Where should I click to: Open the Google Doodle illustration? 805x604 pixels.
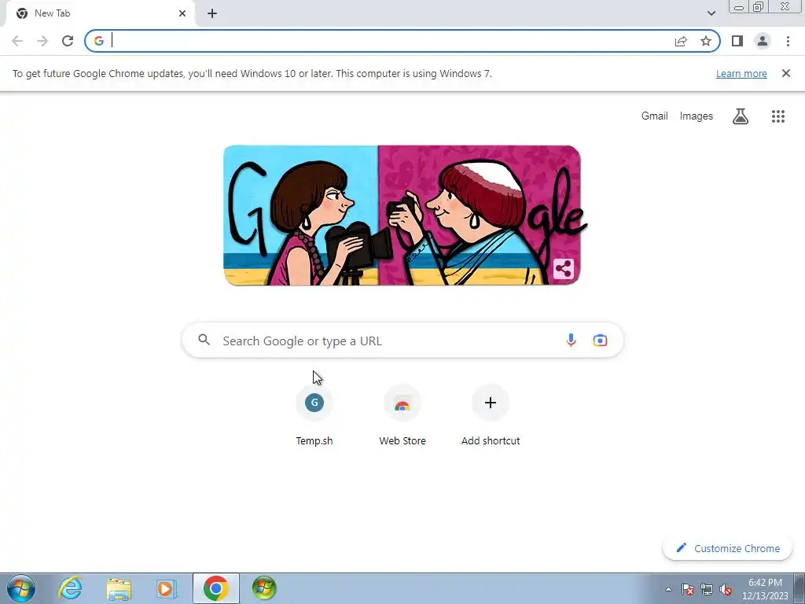tap(402, 215)
